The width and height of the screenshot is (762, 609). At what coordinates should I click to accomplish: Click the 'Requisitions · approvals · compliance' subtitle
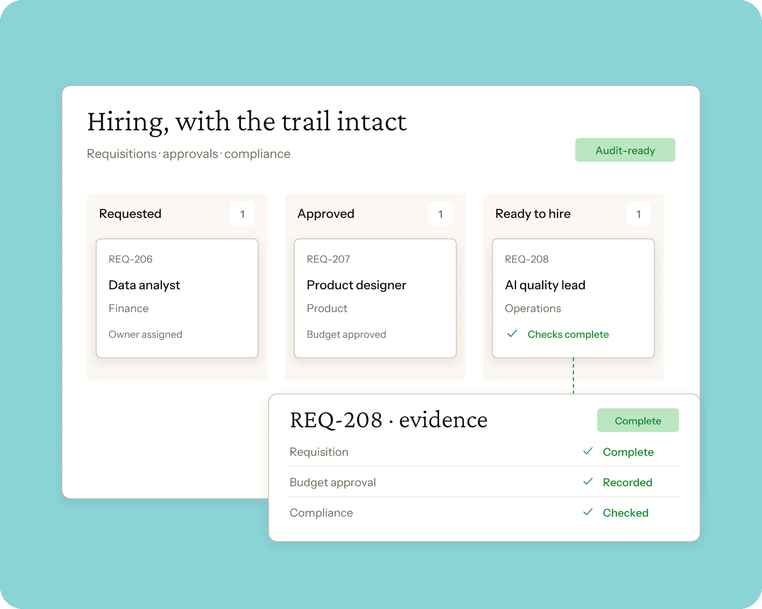click(x=189, y=154)
